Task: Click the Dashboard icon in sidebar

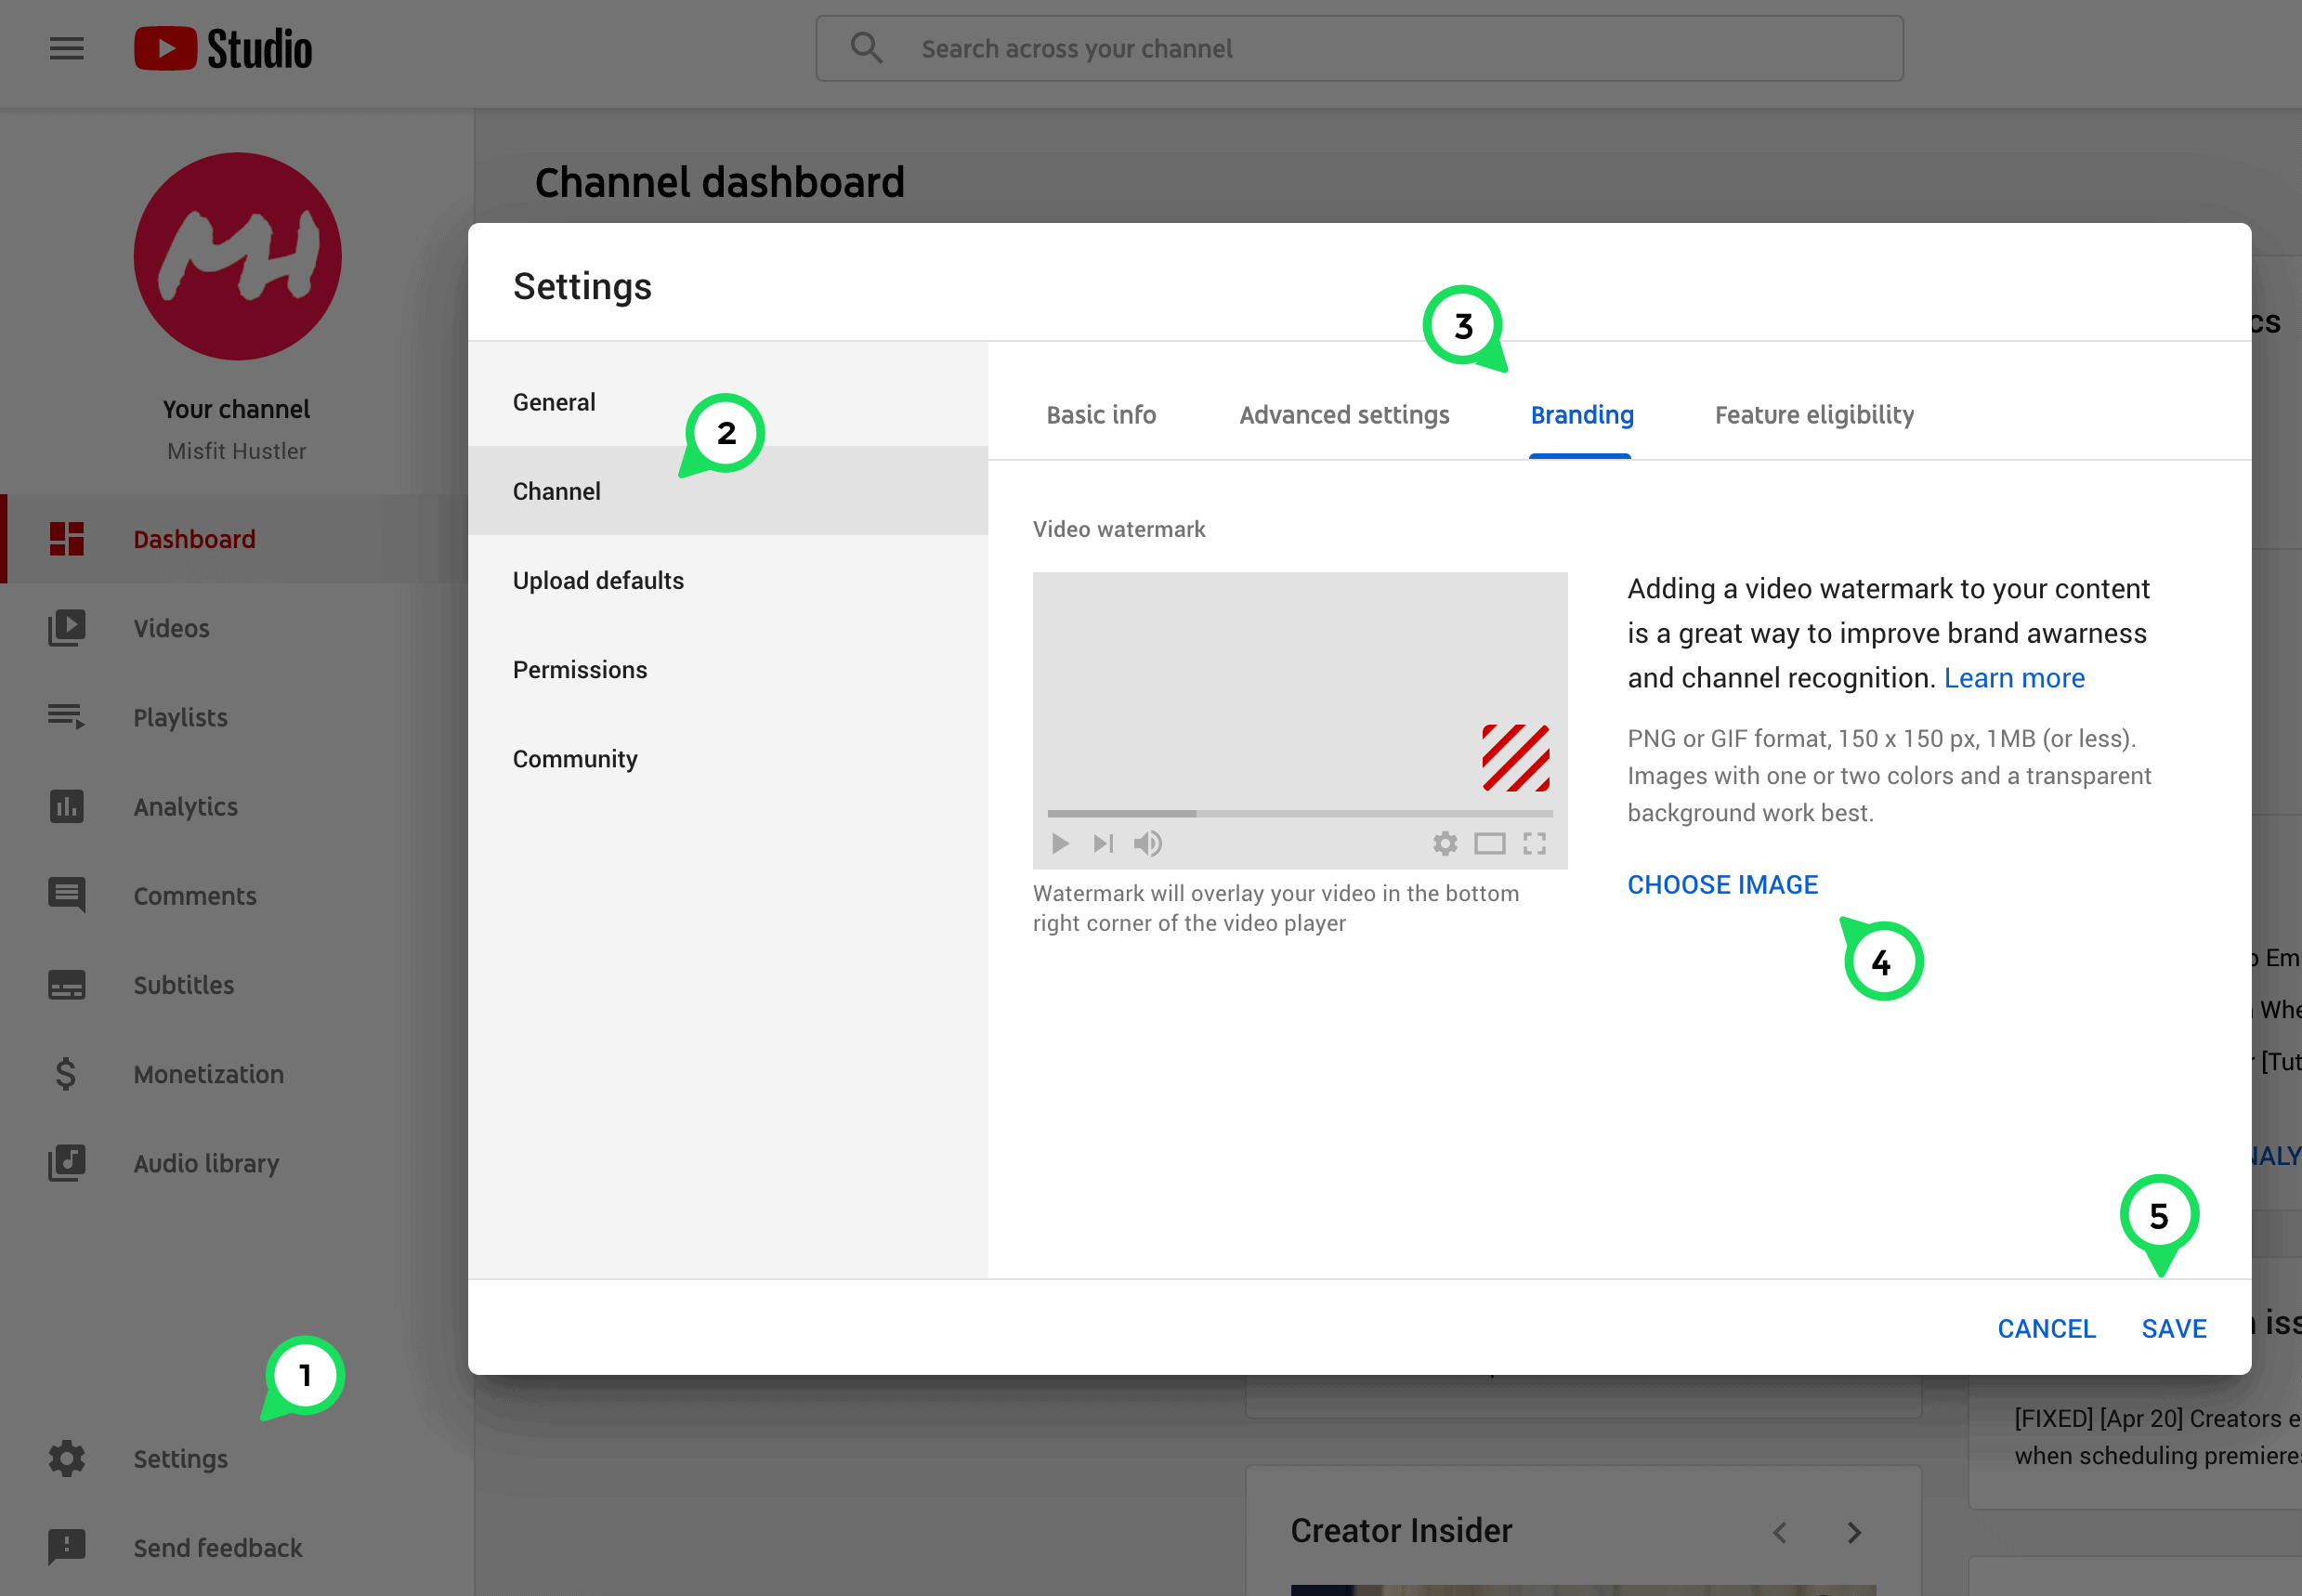Action: pyautogui.click(x=65, y=537)
